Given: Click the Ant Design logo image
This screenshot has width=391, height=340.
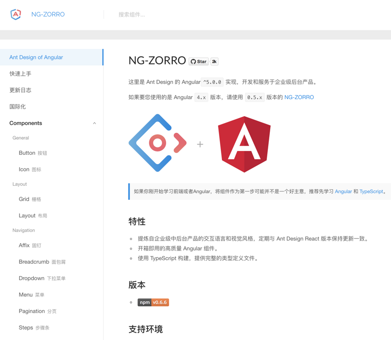Looking at the screenshot, I should point(157,143).
